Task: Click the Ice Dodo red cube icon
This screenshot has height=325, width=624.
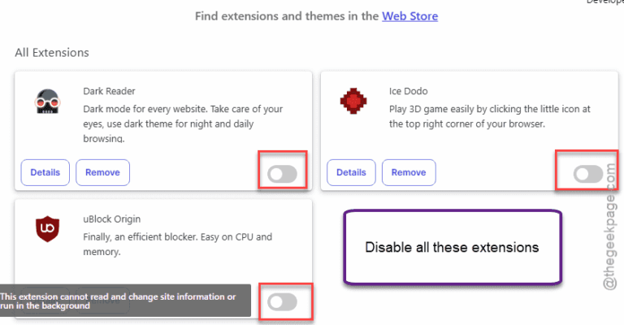Action: [x=352, y=102]
